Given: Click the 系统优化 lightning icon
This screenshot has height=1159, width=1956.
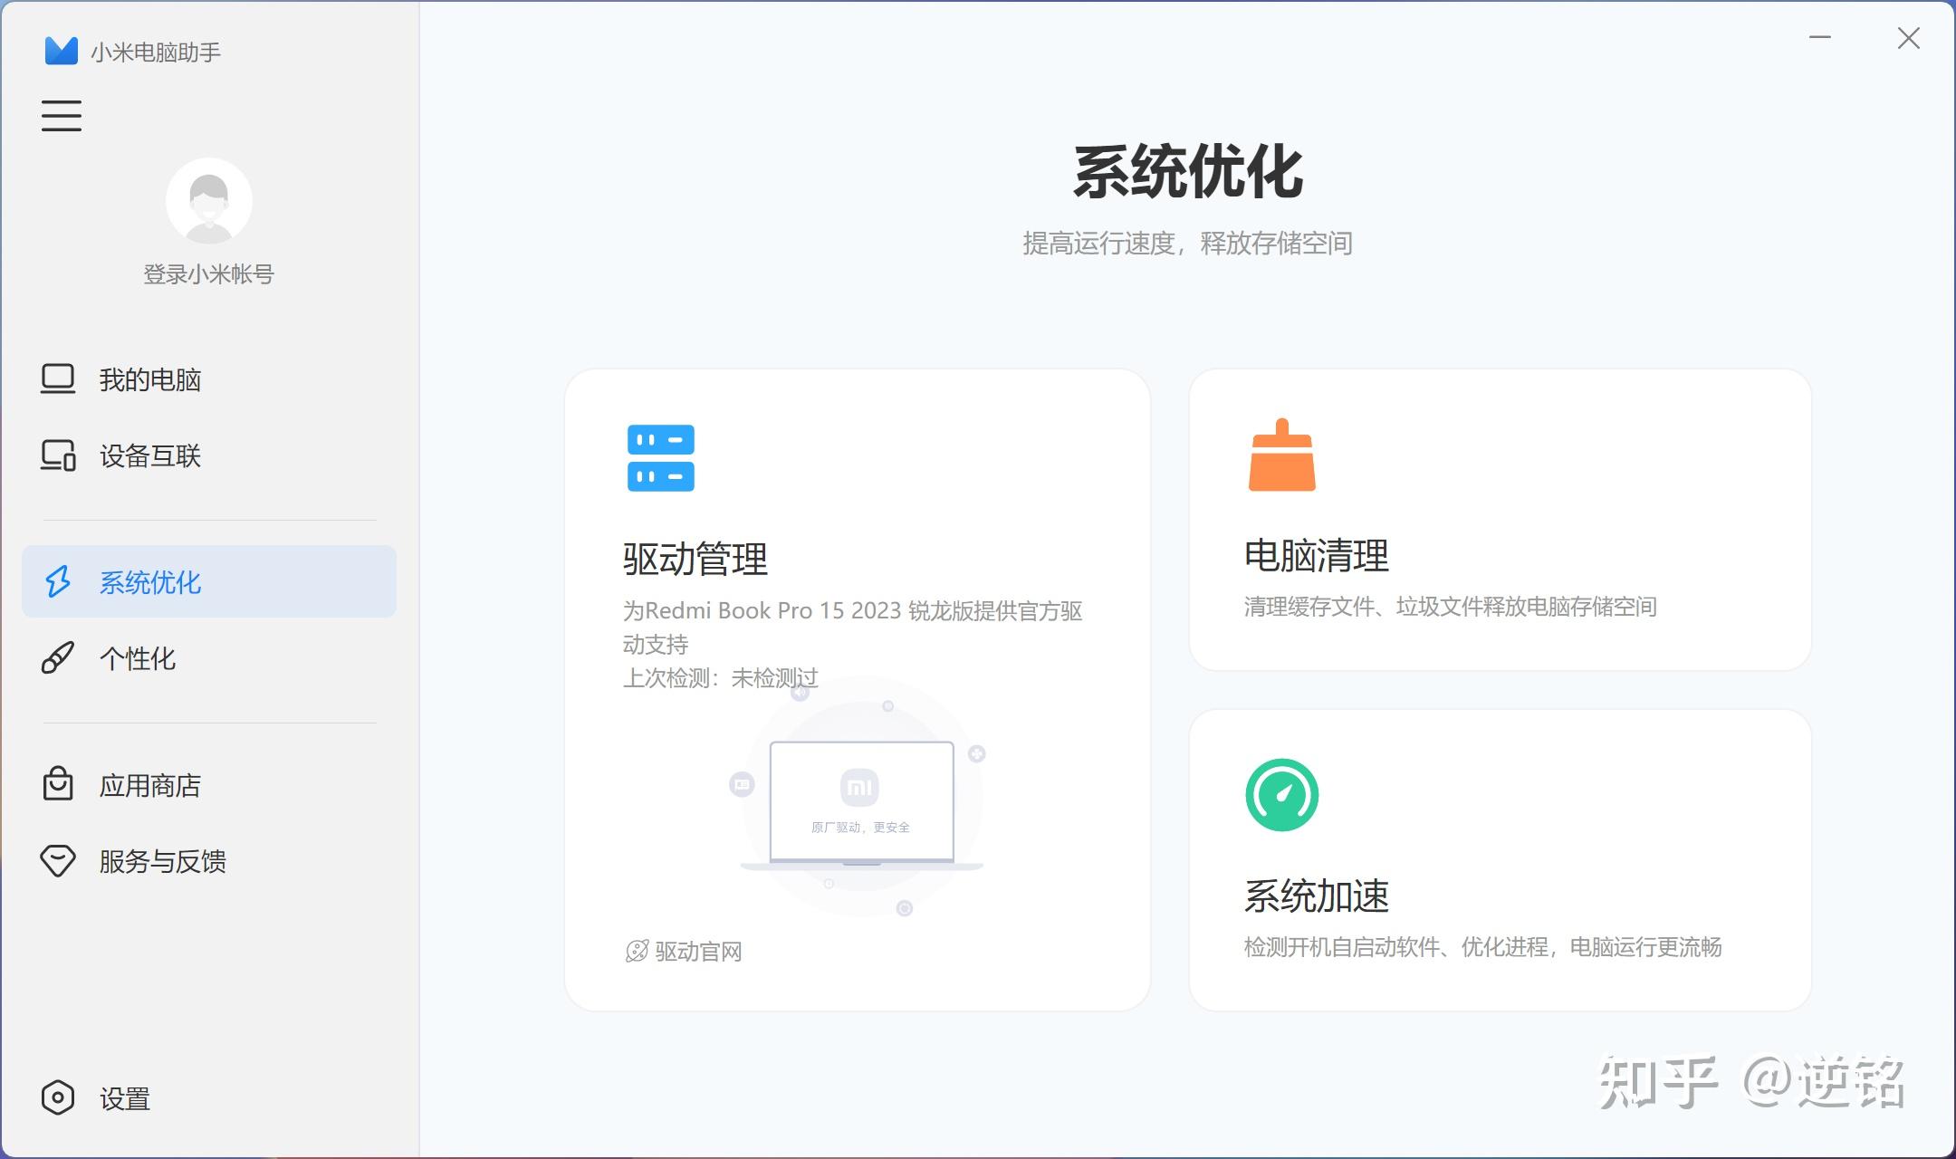Looking at the screenshot, I should [x=58, y=581].
